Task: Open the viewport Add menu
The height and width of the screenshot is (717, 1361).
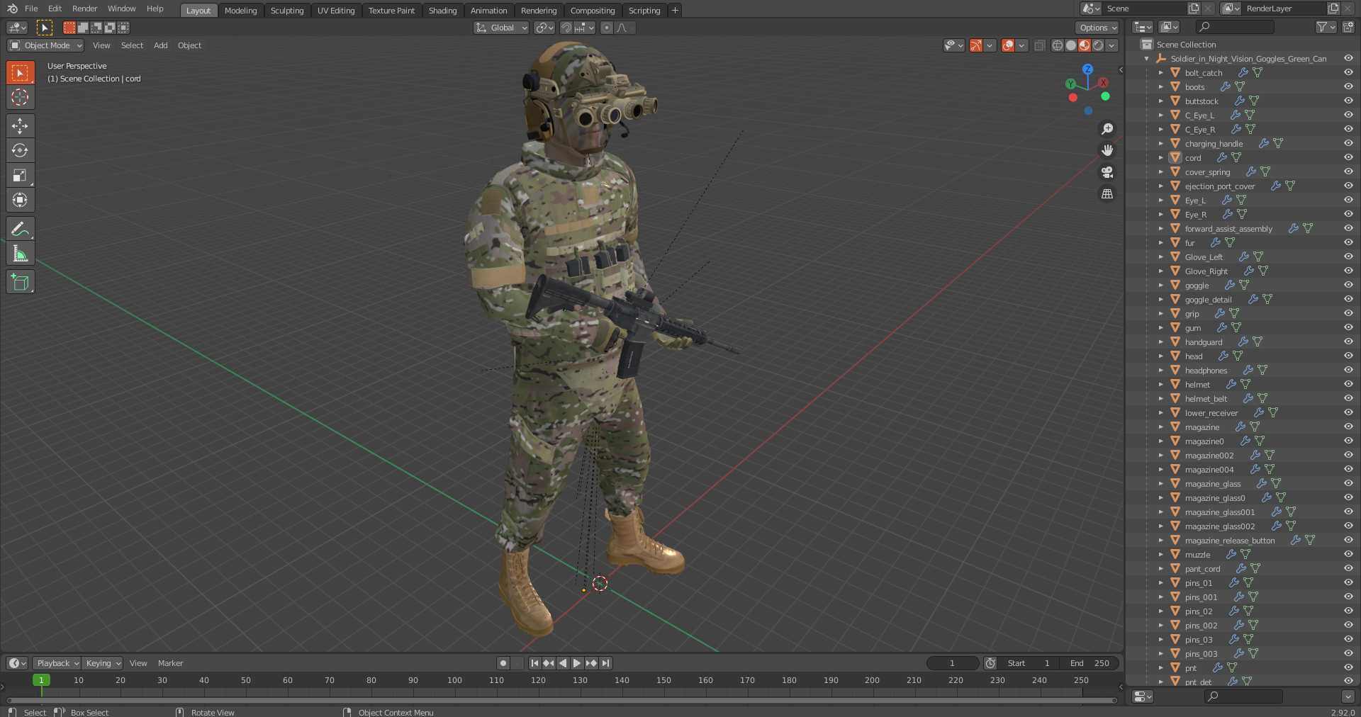Action: (161, 45)
